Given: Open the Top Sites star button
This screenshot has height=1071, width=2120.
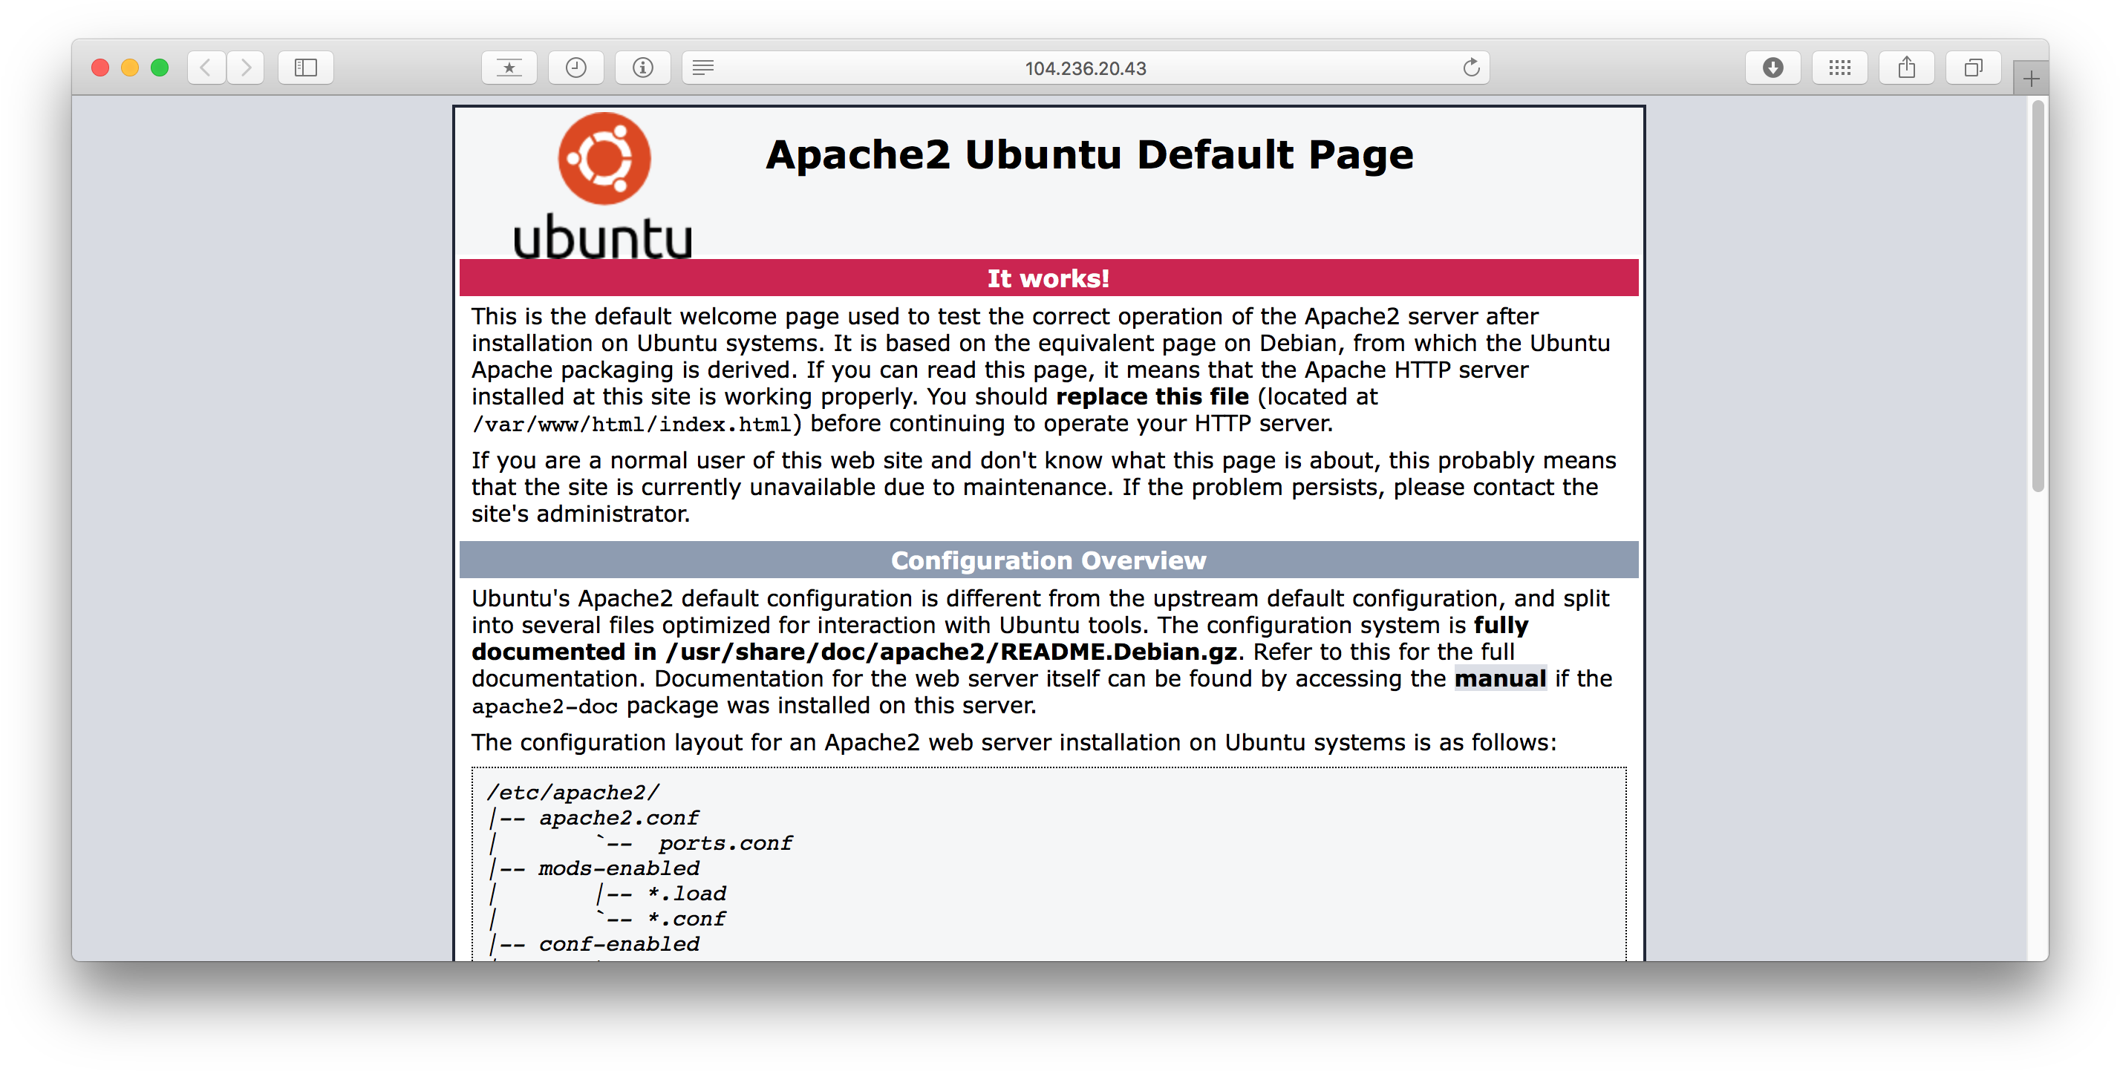Looking at the screenshot, I should [509, 68].
